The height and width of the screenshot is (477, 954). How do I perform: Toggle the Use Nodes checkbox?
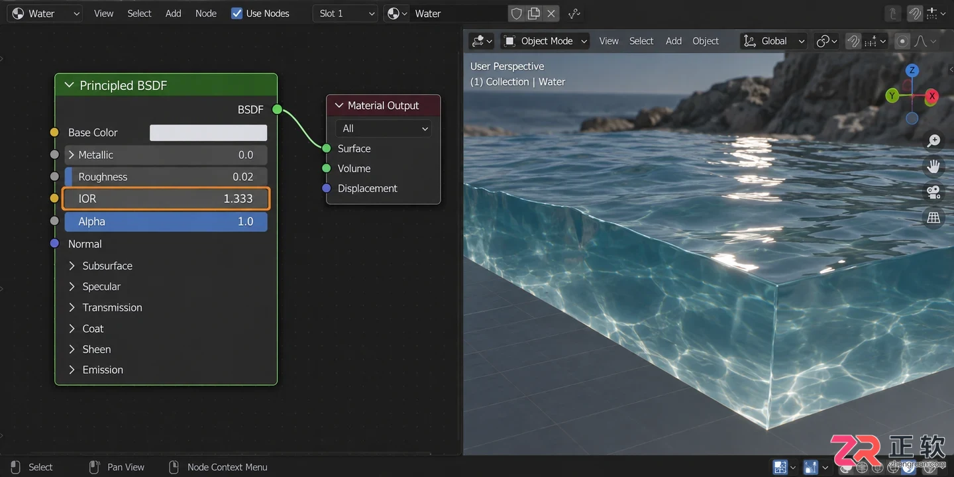[237, 13]
